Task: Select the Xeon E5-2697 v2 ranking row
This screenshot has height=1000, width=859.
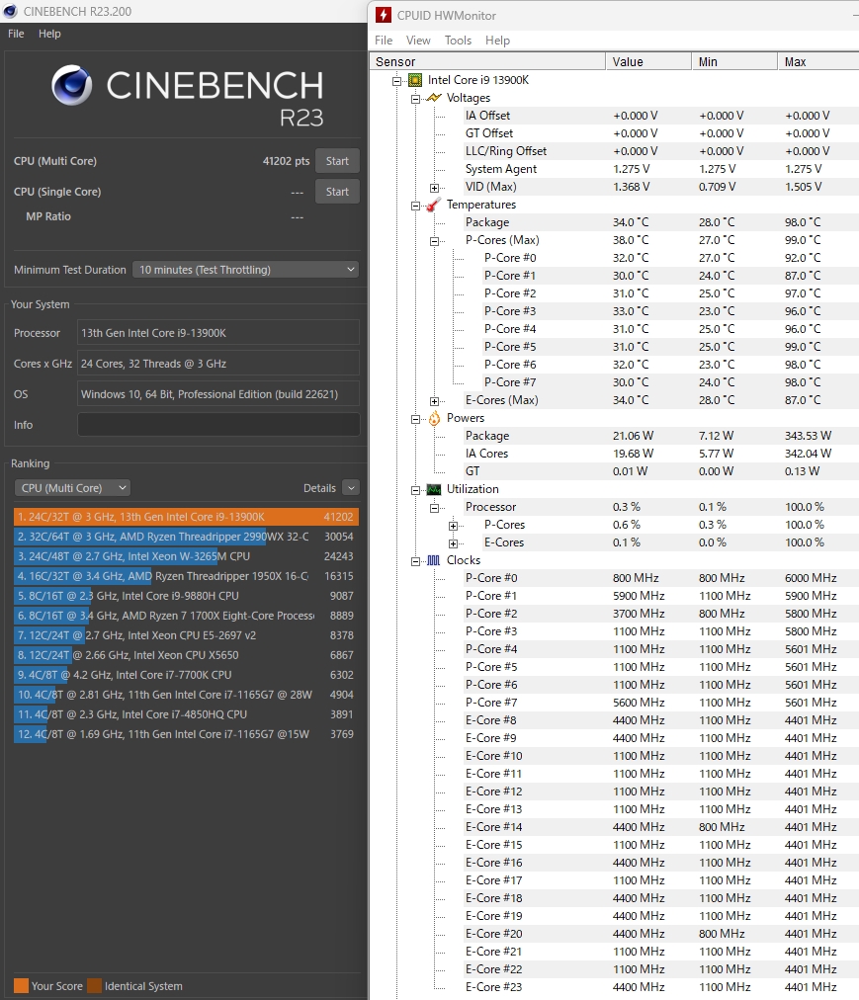Action: [186, 635]
